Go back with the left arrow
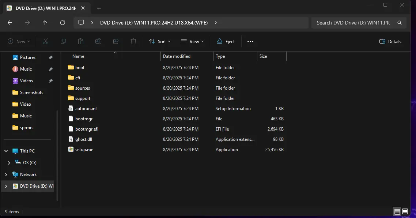The width and height of the screenshot is (416, 218). click(10, 23)
